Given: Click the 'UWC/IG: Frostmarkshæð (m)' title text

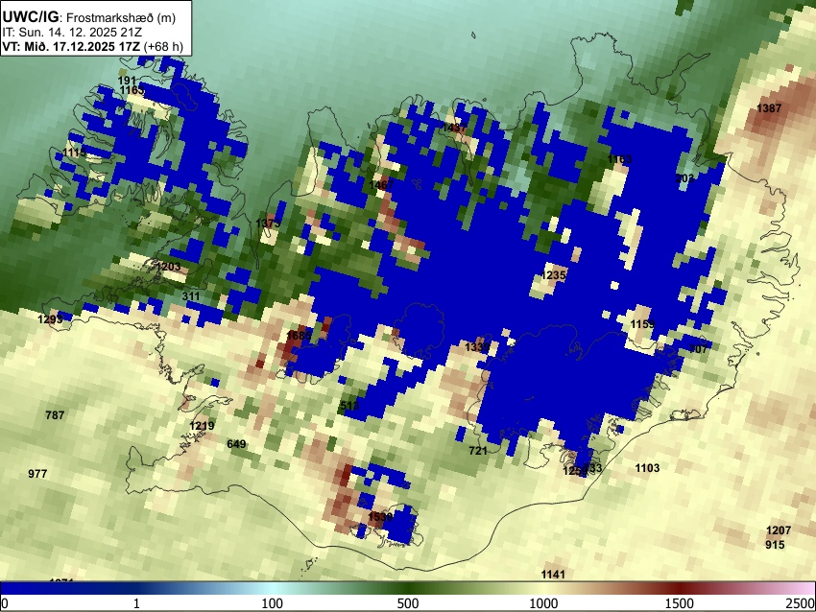Looking at the screenshot, I should pos(89,17).
